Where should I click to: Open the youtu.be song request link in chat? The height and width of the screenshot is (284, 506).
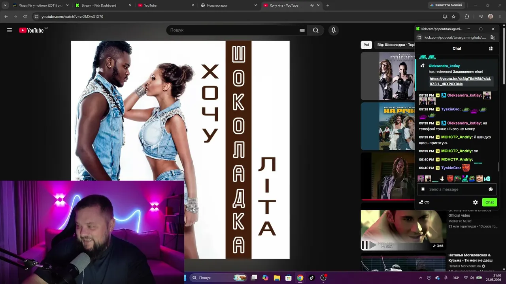(460, 81)
